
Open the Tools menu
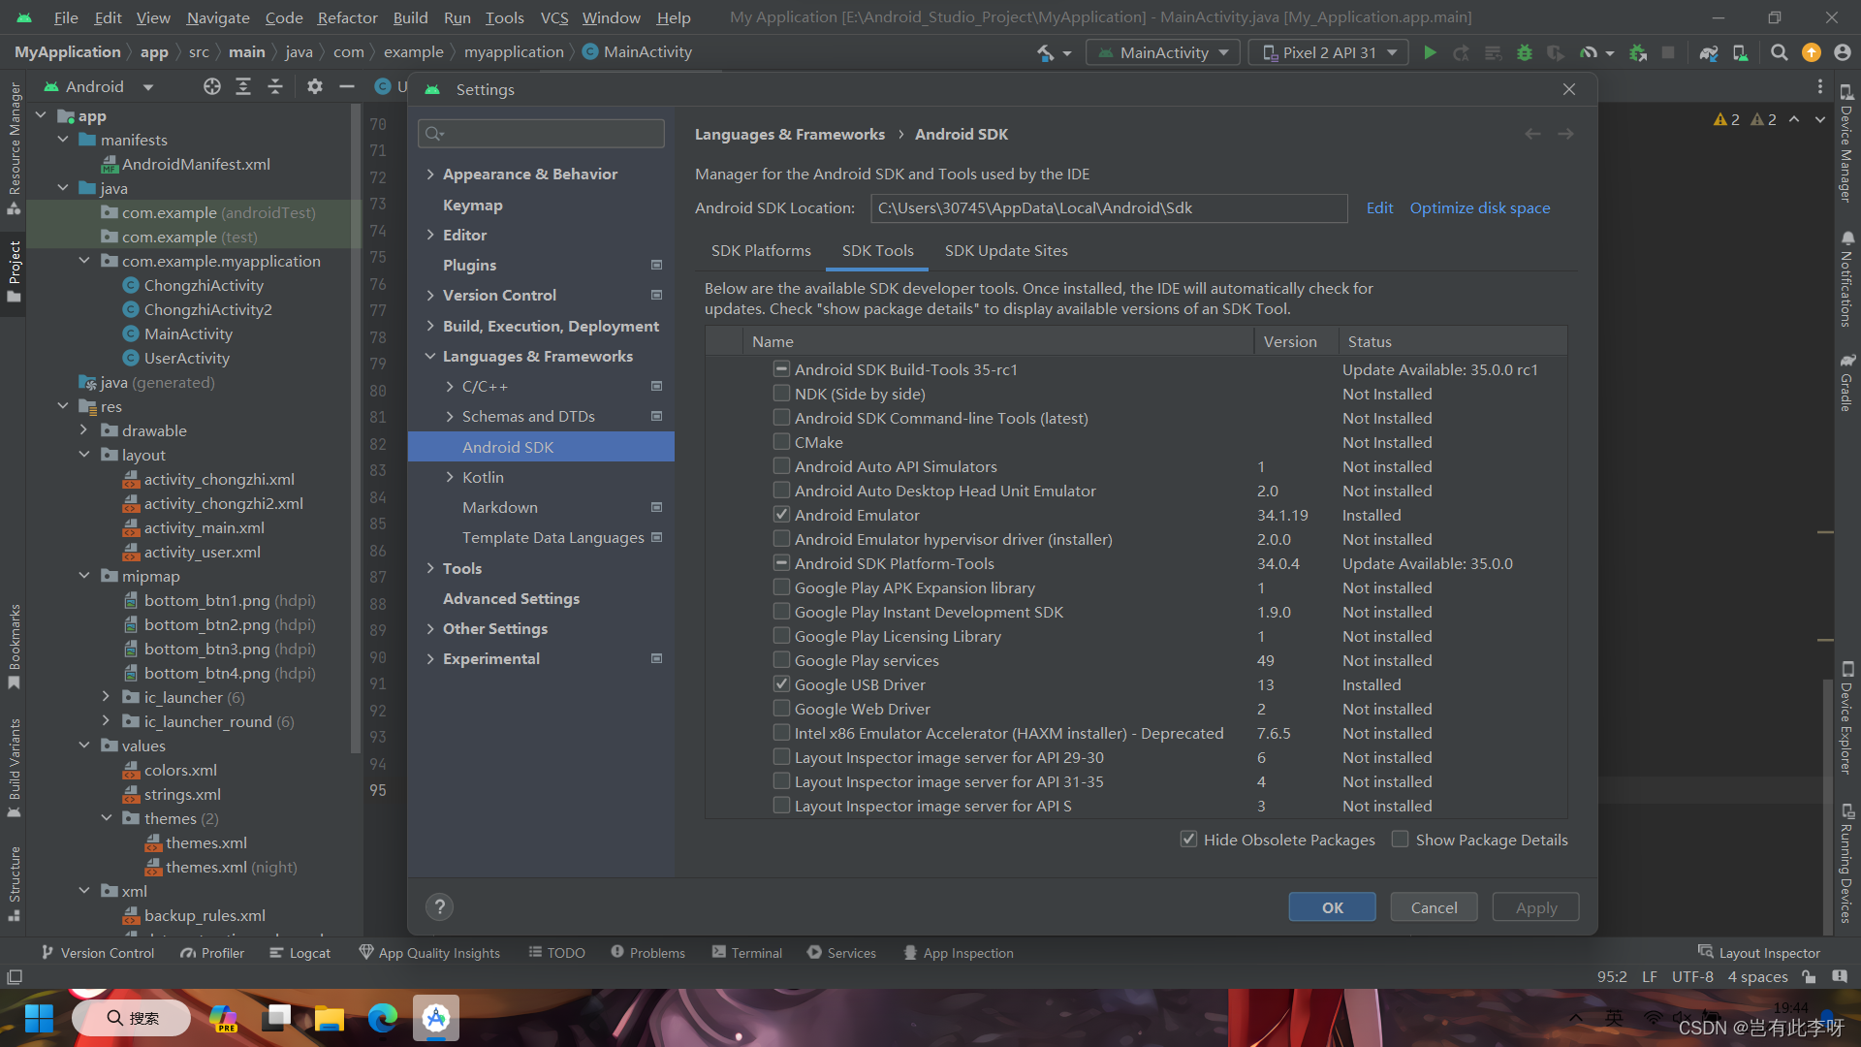504,17
